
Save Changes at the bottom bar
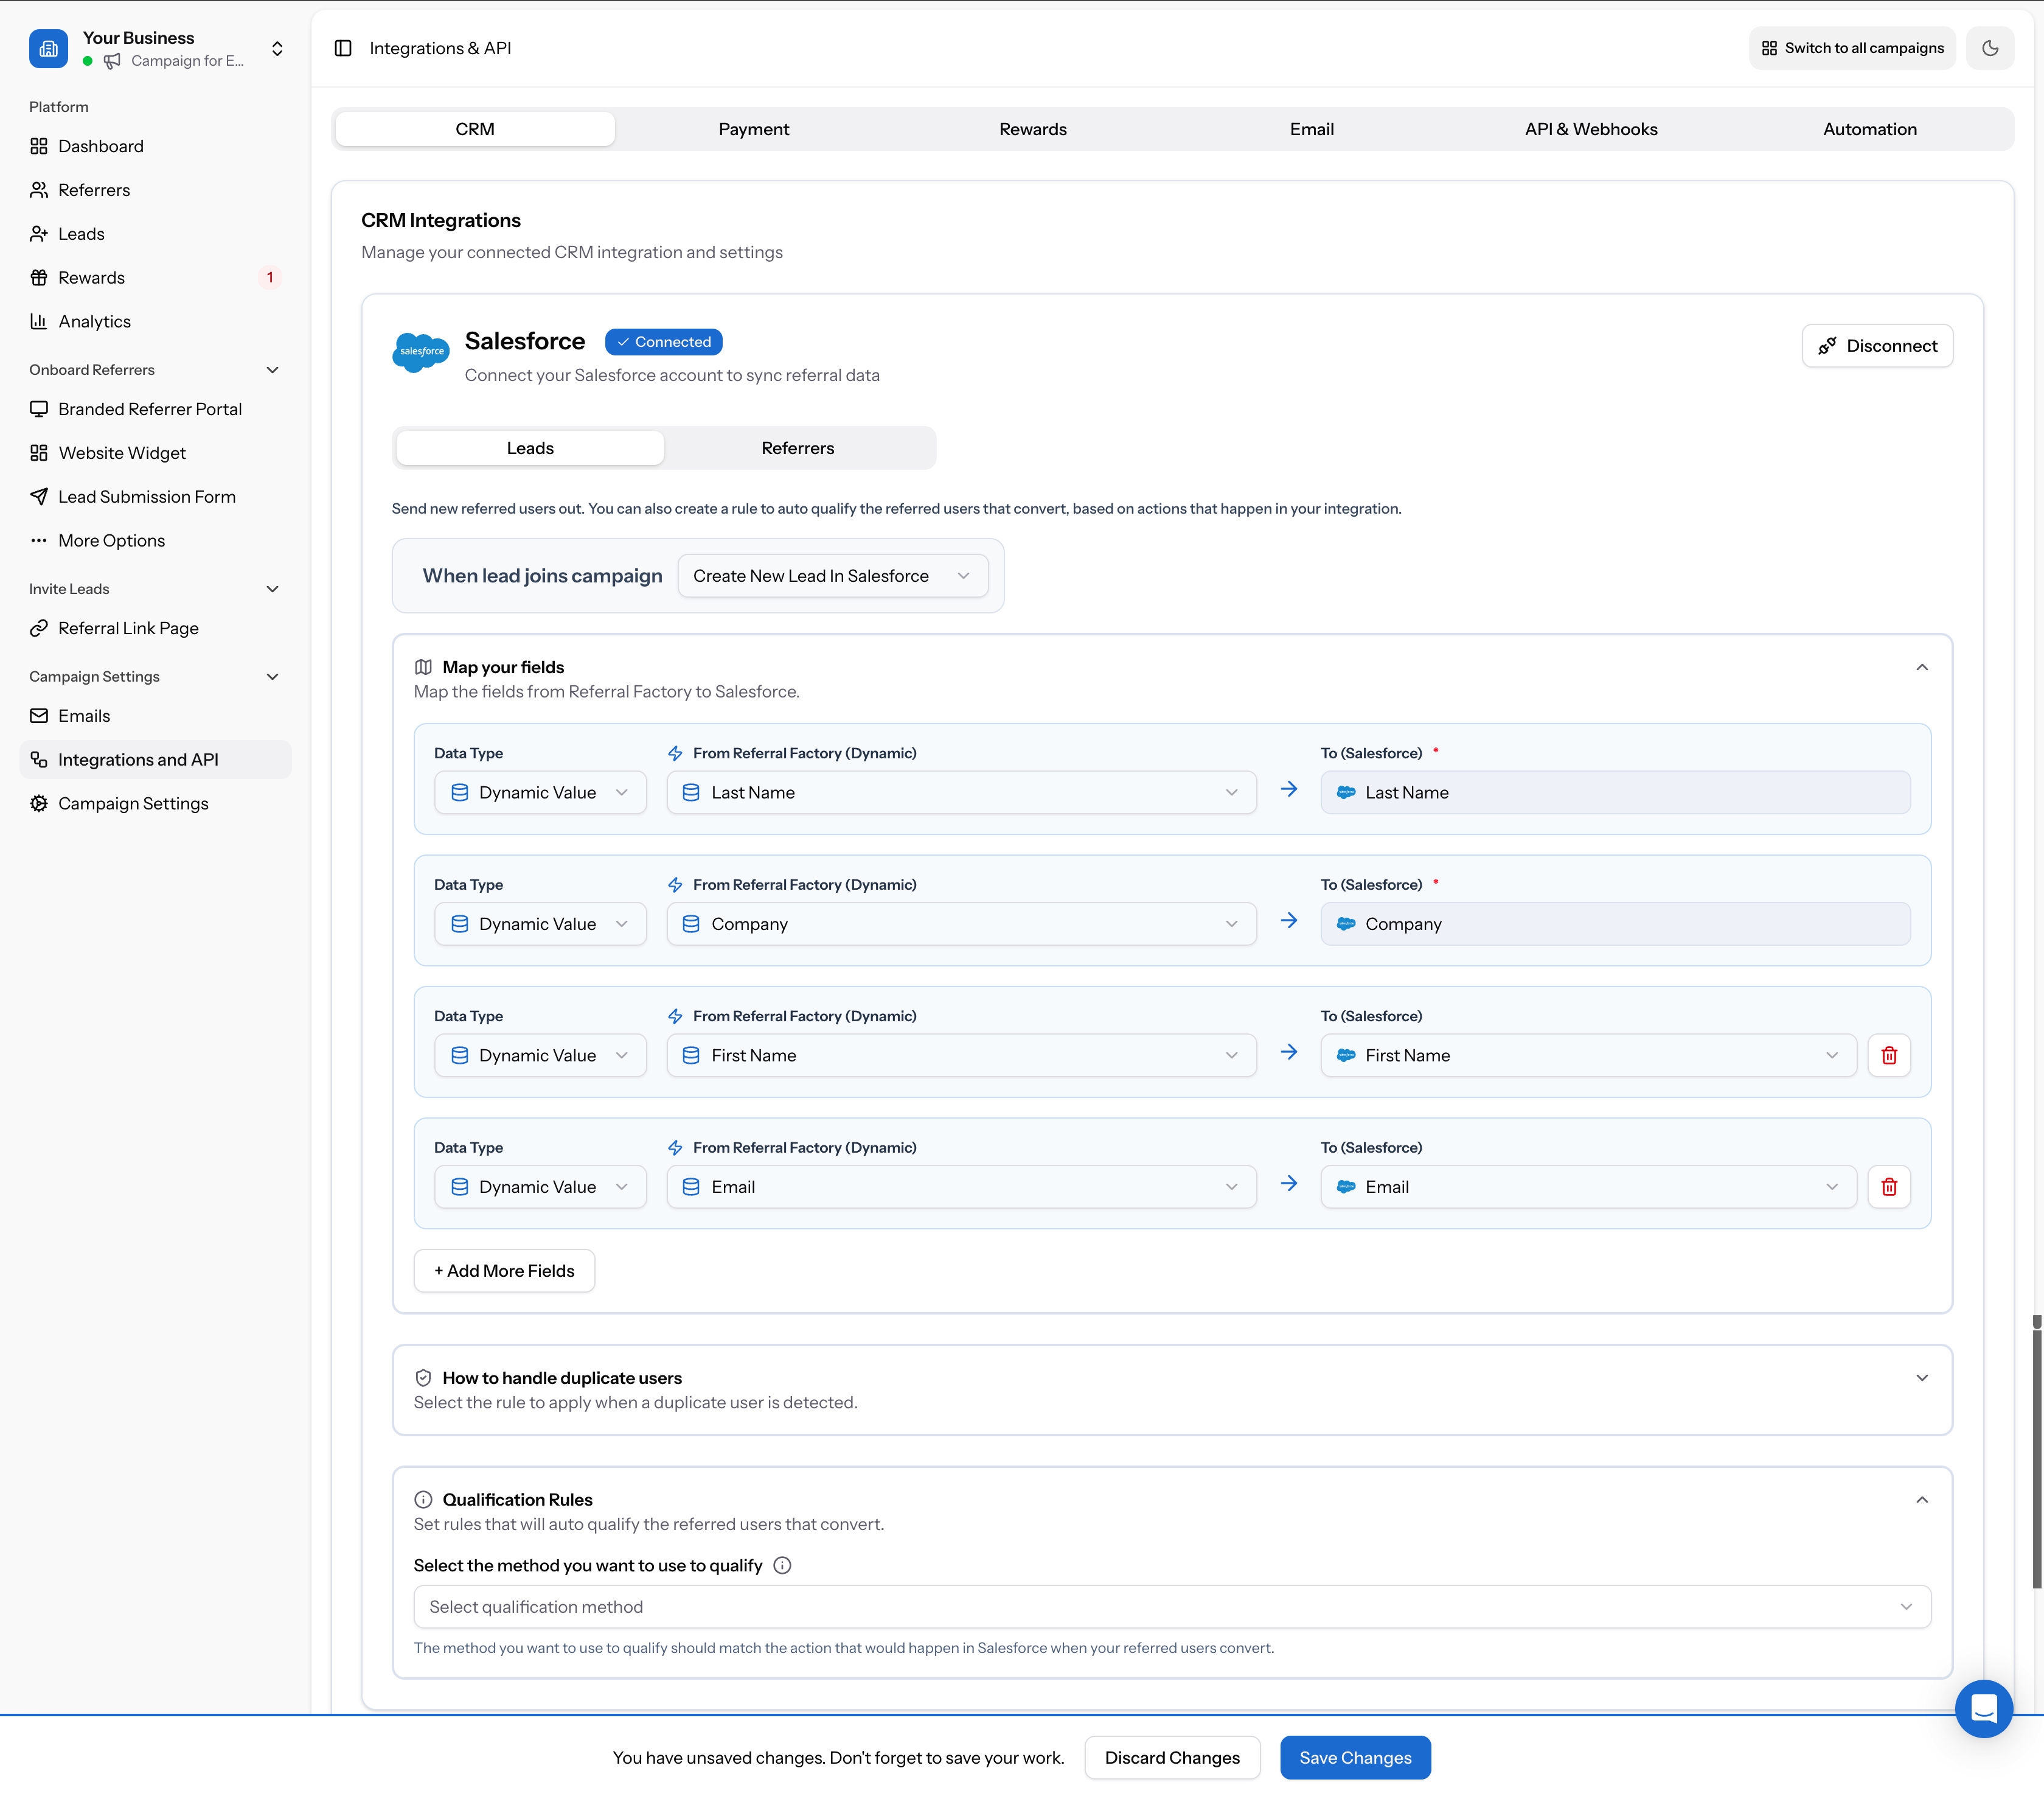coord(1355,1757)
